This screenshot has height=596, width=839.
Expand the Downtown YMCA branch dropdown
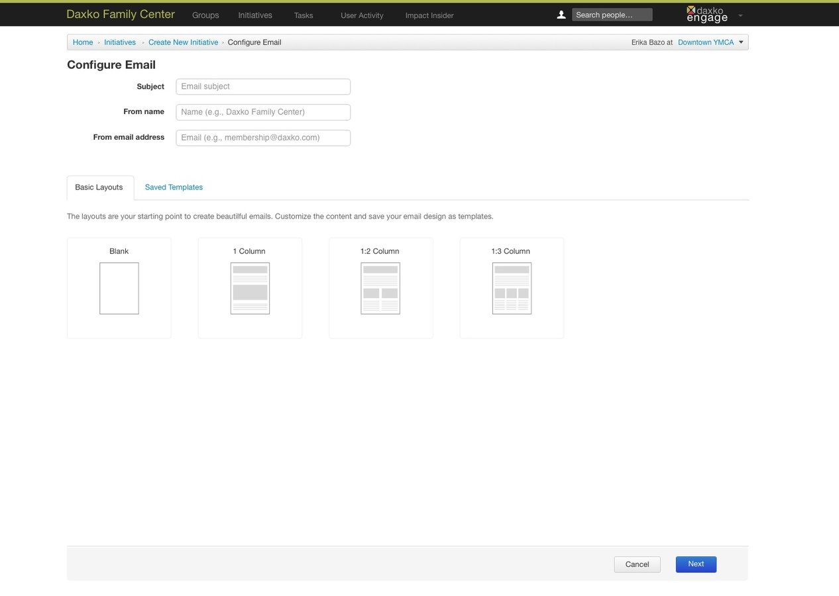click(x=741, y=42)
